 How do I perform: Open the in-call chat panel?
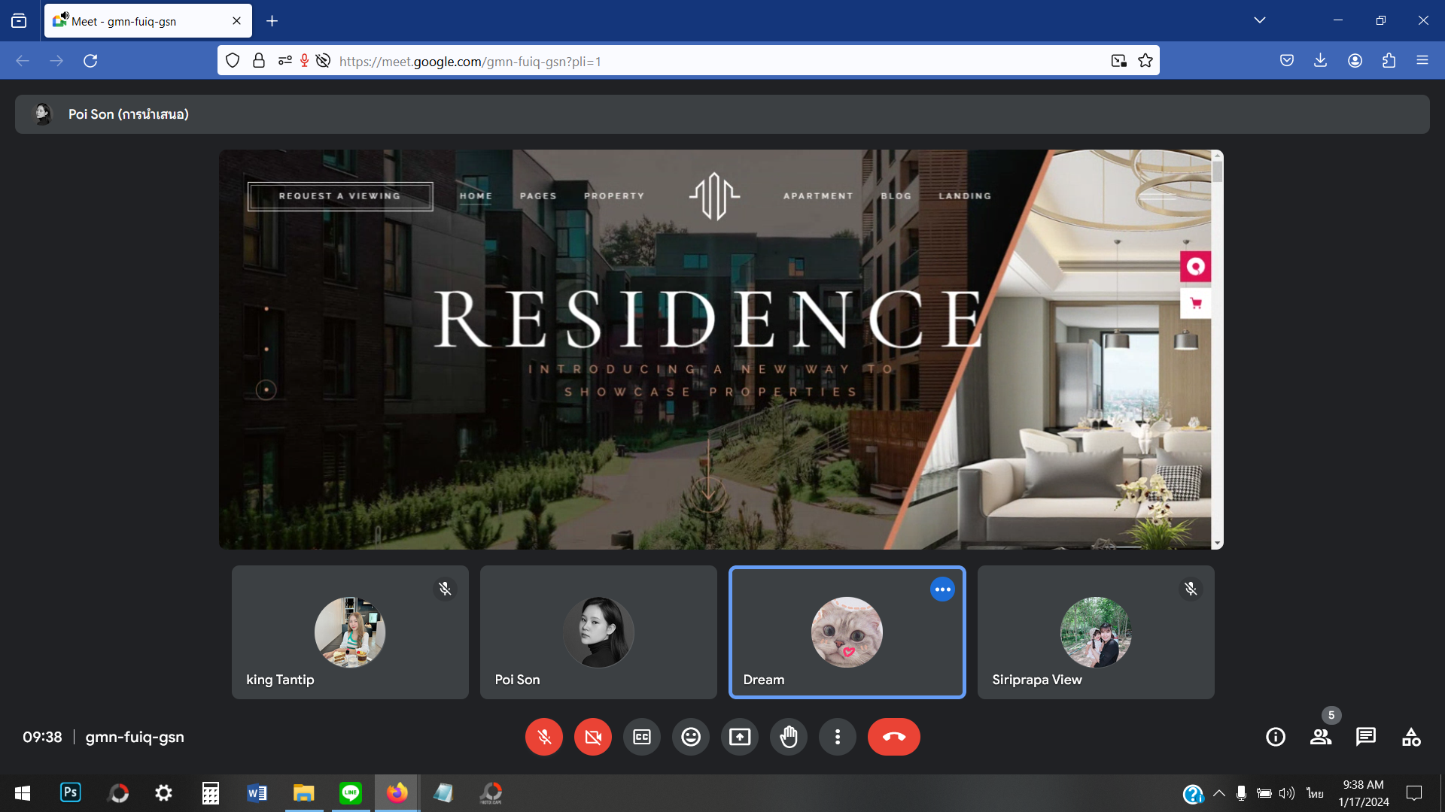pos(1365,737)
